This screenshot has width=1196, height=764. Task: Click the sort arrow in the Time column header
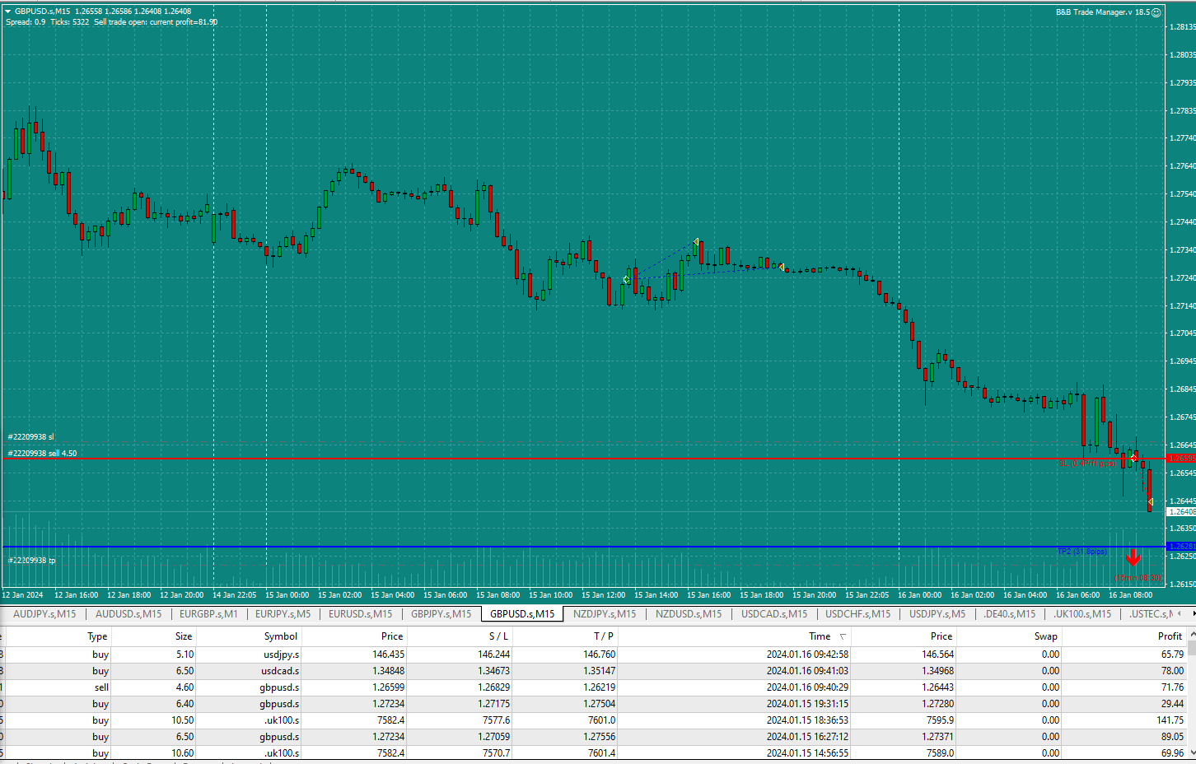click(842, 636)
